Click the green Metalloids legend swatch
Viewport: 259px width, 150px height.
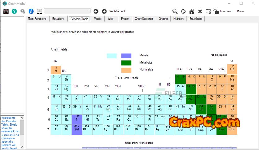click(126, 63)
